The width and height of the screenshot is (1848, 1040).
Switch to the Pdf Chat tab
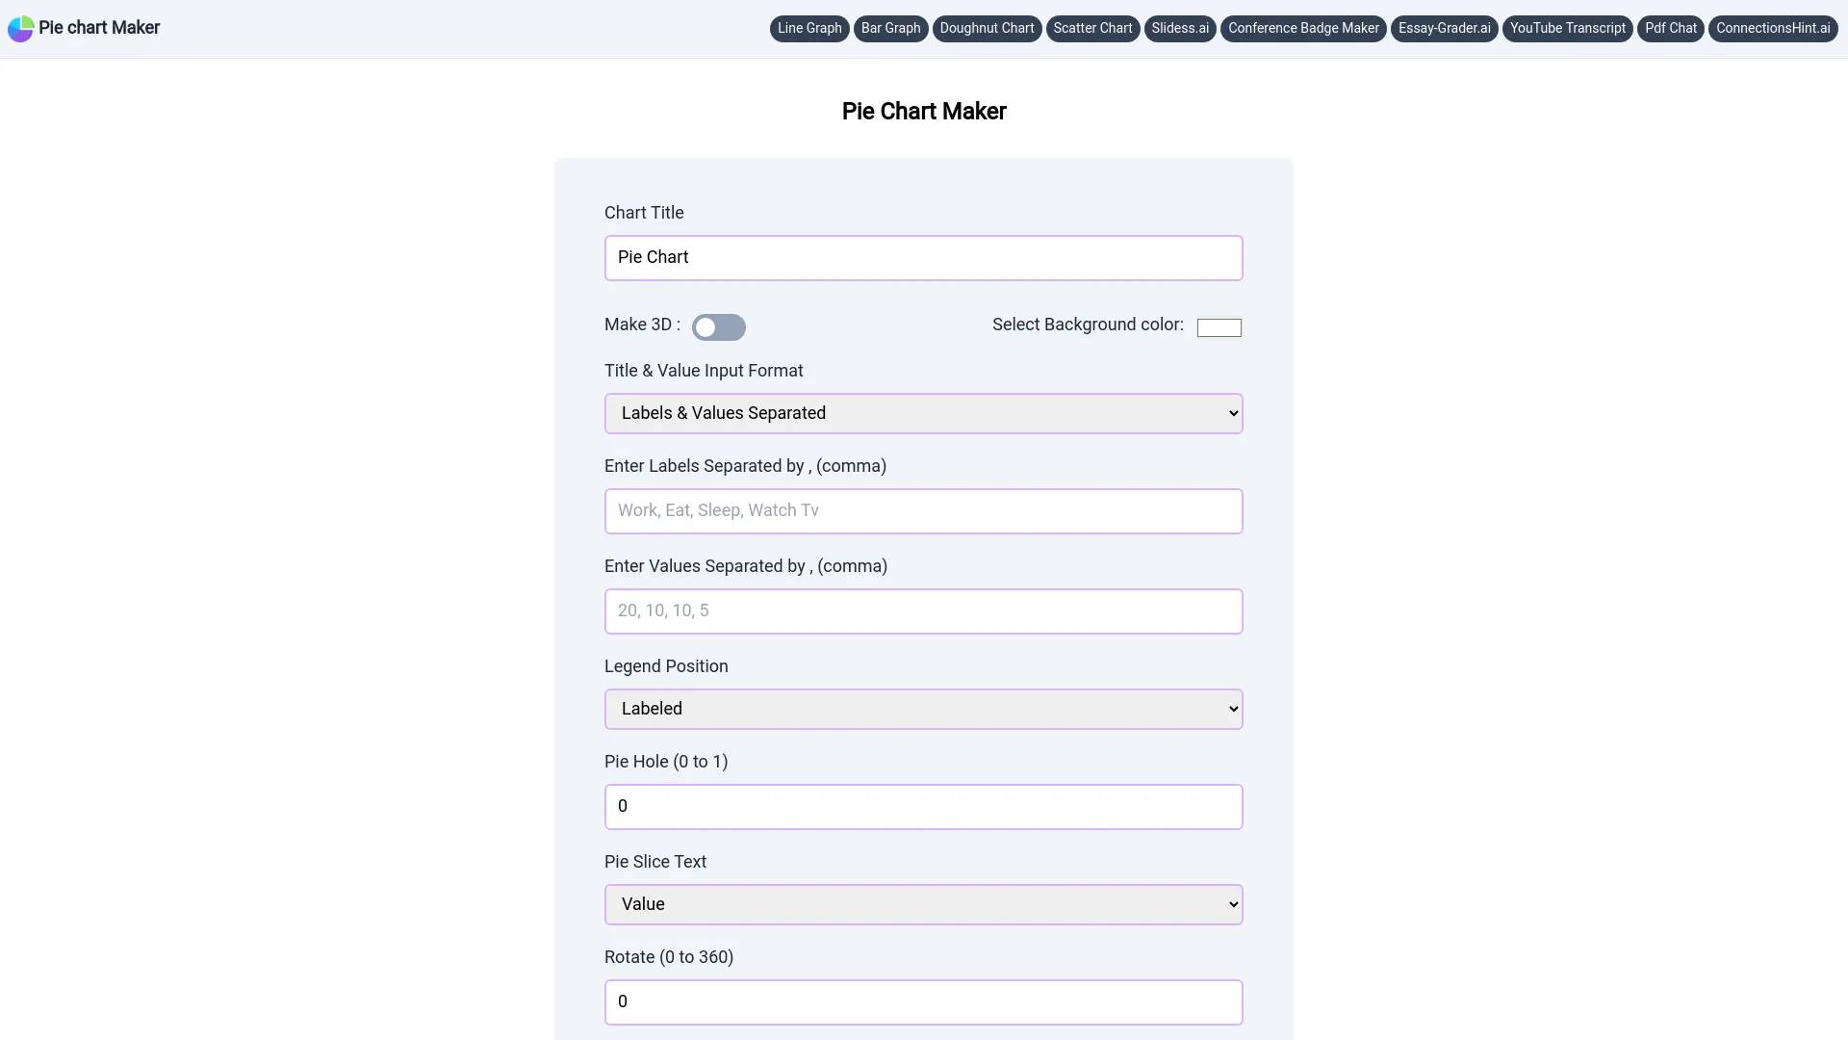(x=1670, y=28)
